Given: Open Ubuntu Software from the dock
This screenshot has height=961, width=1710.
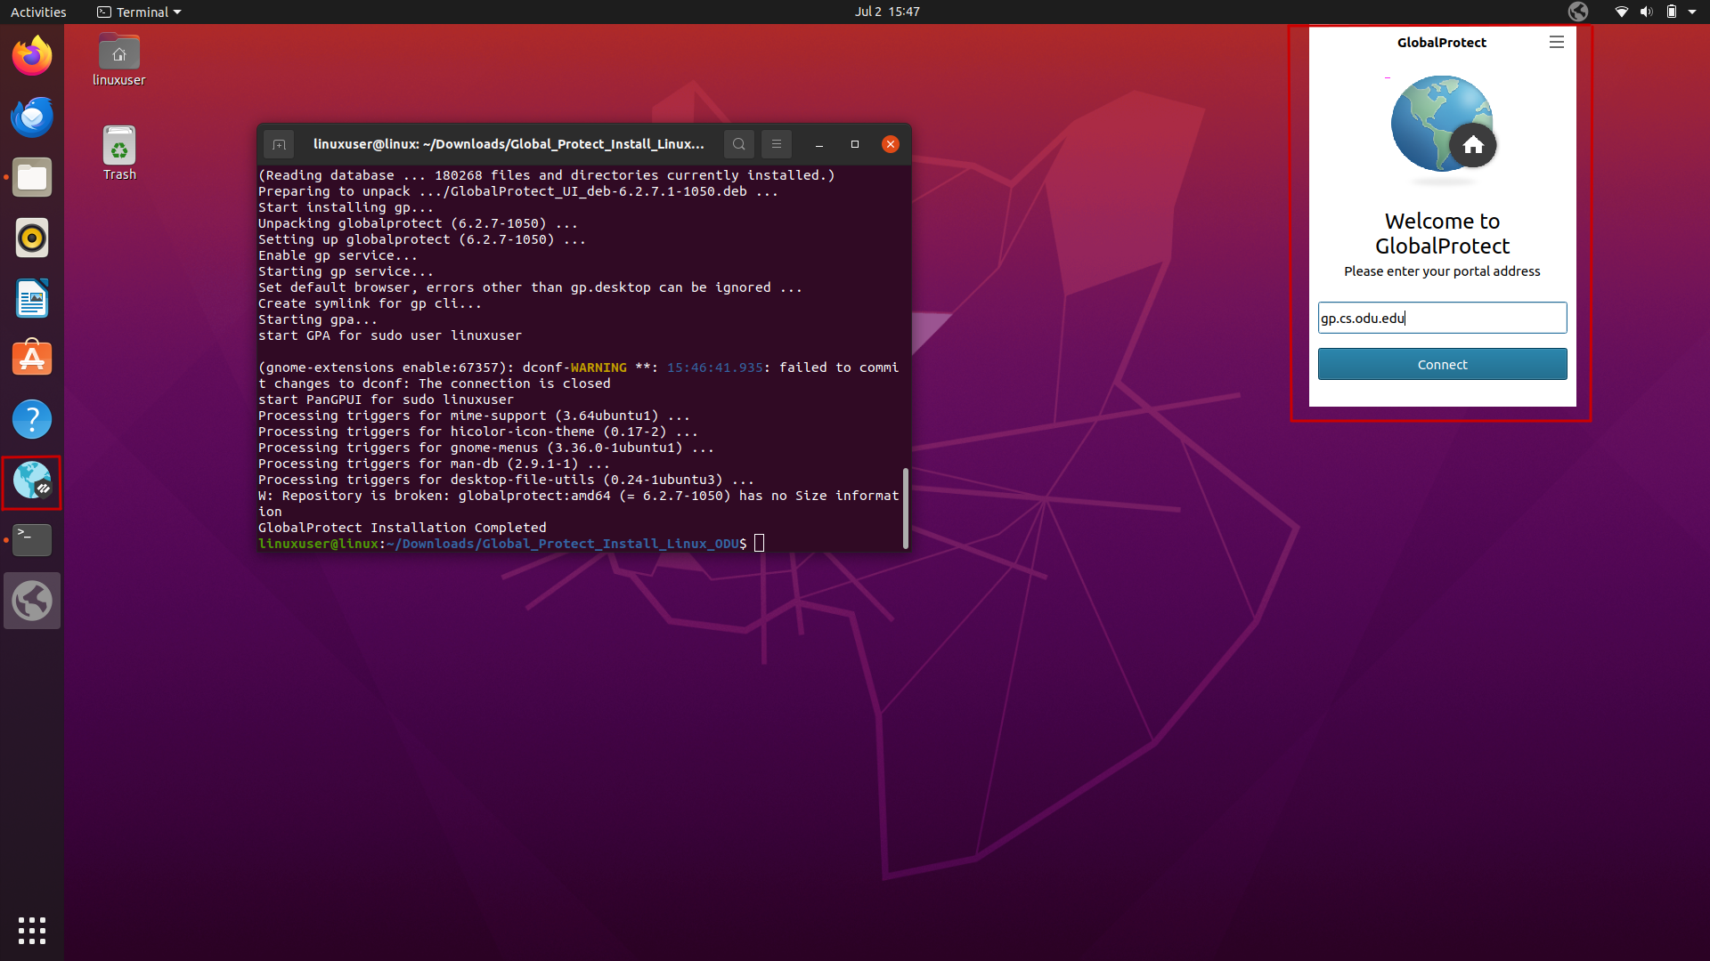Looking at the screenshot, I should click(x=32, y=359).
